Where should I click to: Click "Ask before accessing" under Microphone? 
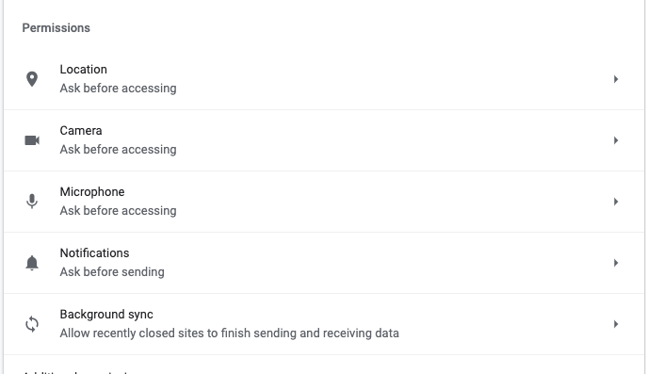click(119, 211)
